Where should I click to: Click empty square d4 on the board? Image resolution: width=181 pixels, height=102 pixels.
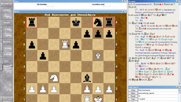65,67
